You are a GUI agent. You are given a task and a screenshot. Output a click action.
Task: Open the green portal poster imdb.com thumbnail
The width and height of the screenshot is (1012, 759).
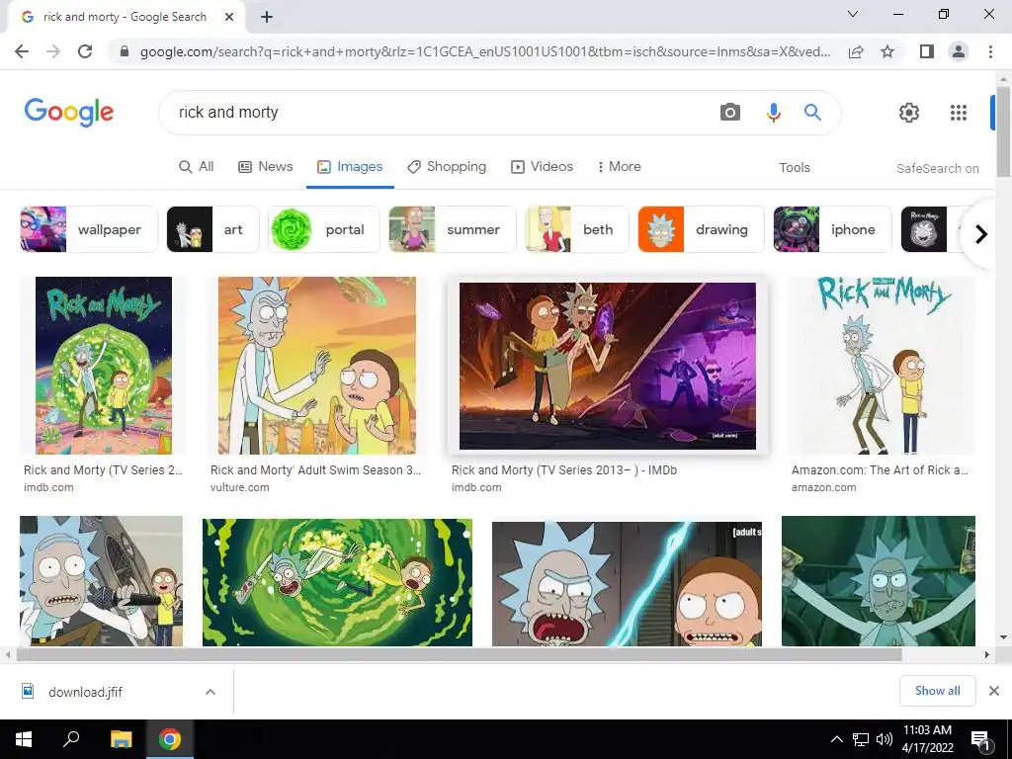103,366
